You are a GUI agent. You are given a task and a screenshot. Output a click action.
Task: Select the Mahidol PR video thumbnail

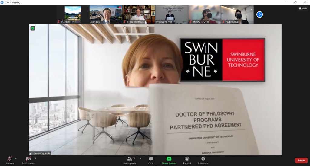73,14
